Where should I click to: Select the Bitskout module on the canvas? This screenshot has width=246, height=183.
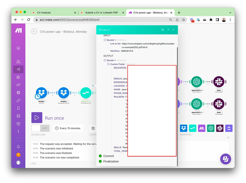tap(86, 93)
